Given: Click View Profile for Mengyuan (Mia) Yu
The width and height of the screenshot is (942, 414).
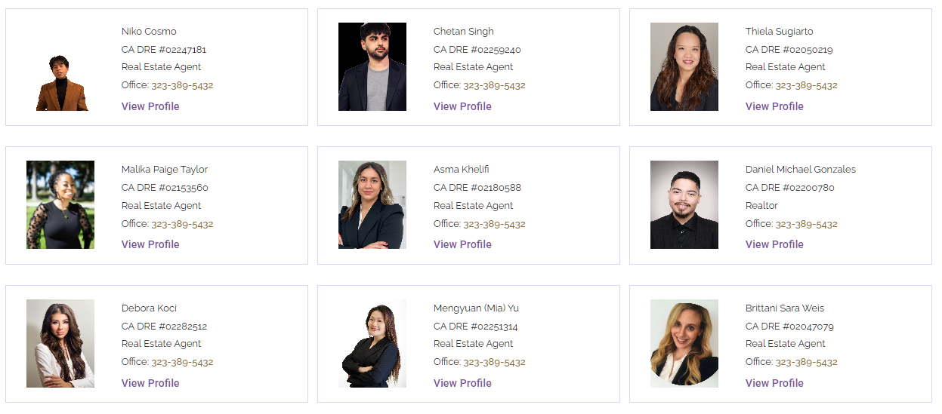Looking at the screenshot, I should click(462, 383).
